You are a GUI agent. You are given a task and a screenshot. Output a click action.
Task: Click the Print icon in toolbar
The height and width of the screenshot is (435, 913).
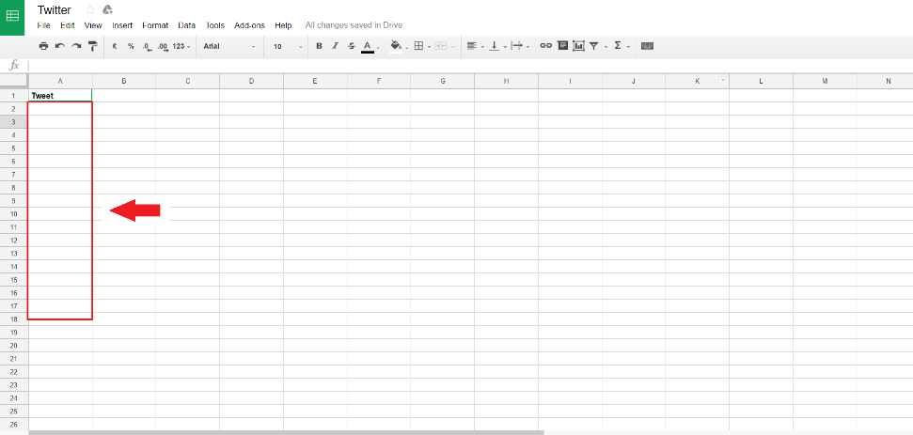click(43, 45)
